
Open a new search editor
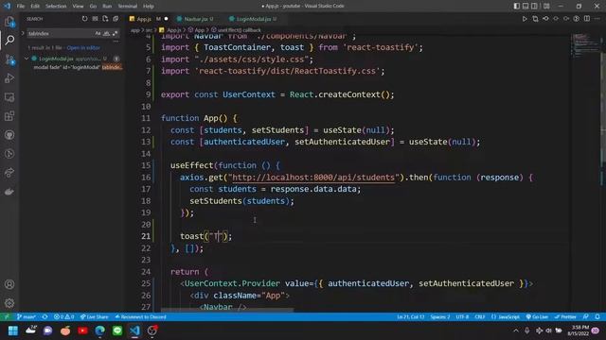105,19
